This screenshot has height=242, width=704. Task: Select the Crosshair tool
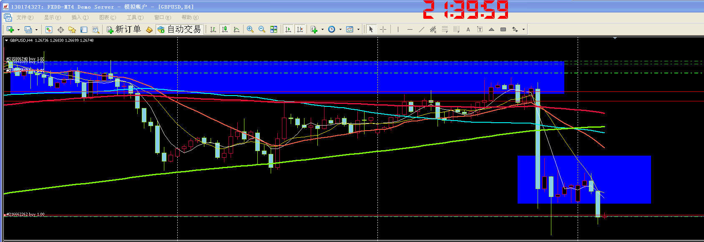tap(383, 29)
